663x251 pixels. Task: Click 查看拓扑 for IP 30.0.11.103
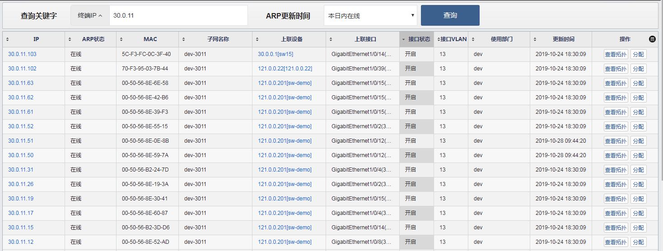[616, 55]
